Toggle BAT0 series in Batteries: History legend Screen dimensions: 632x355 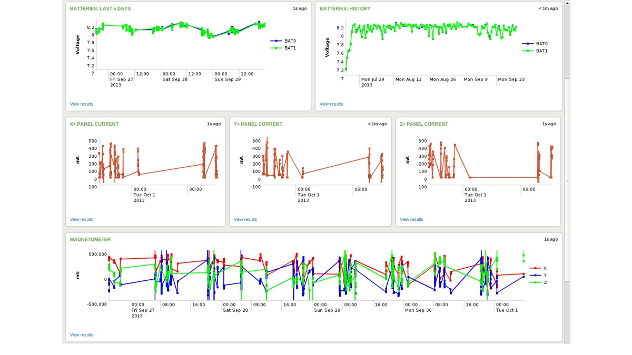[541, 44]
